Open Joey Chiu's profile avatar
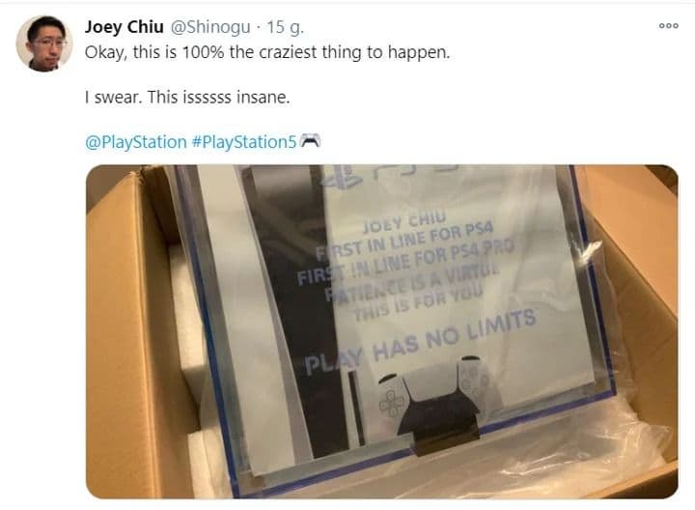Image resolution: width=695 pixels, height=510 pixels. tap(43, 43)
